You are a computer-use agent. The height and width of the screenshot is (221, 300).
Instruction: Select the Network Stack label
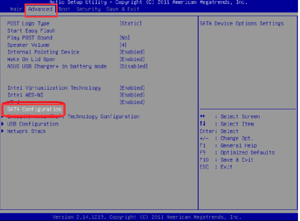coord(27,131)
